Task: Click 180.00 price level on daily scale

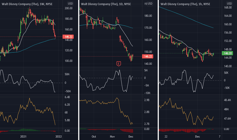Action: coord(148,16)
